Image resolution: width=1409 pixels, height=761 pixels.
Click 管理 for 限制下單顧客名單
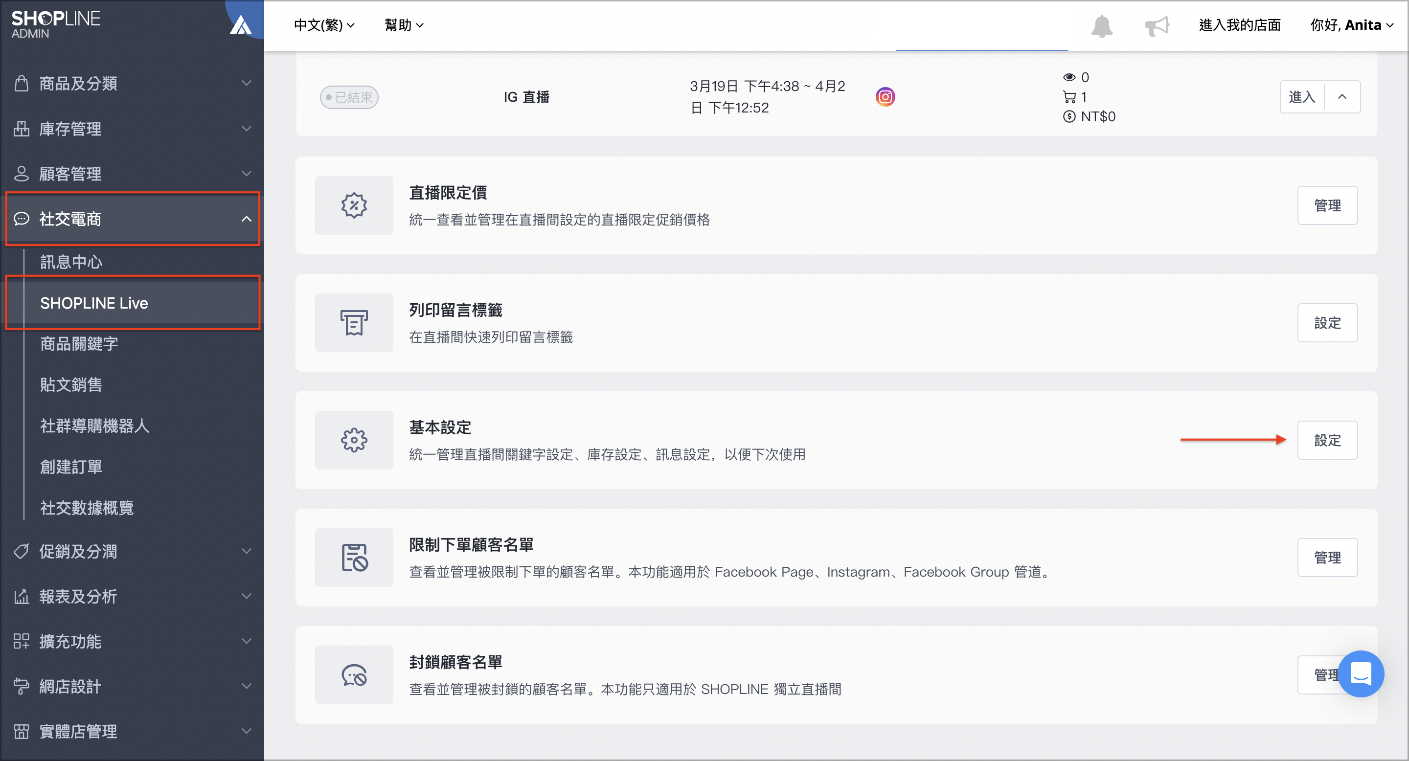(1327, 558)
